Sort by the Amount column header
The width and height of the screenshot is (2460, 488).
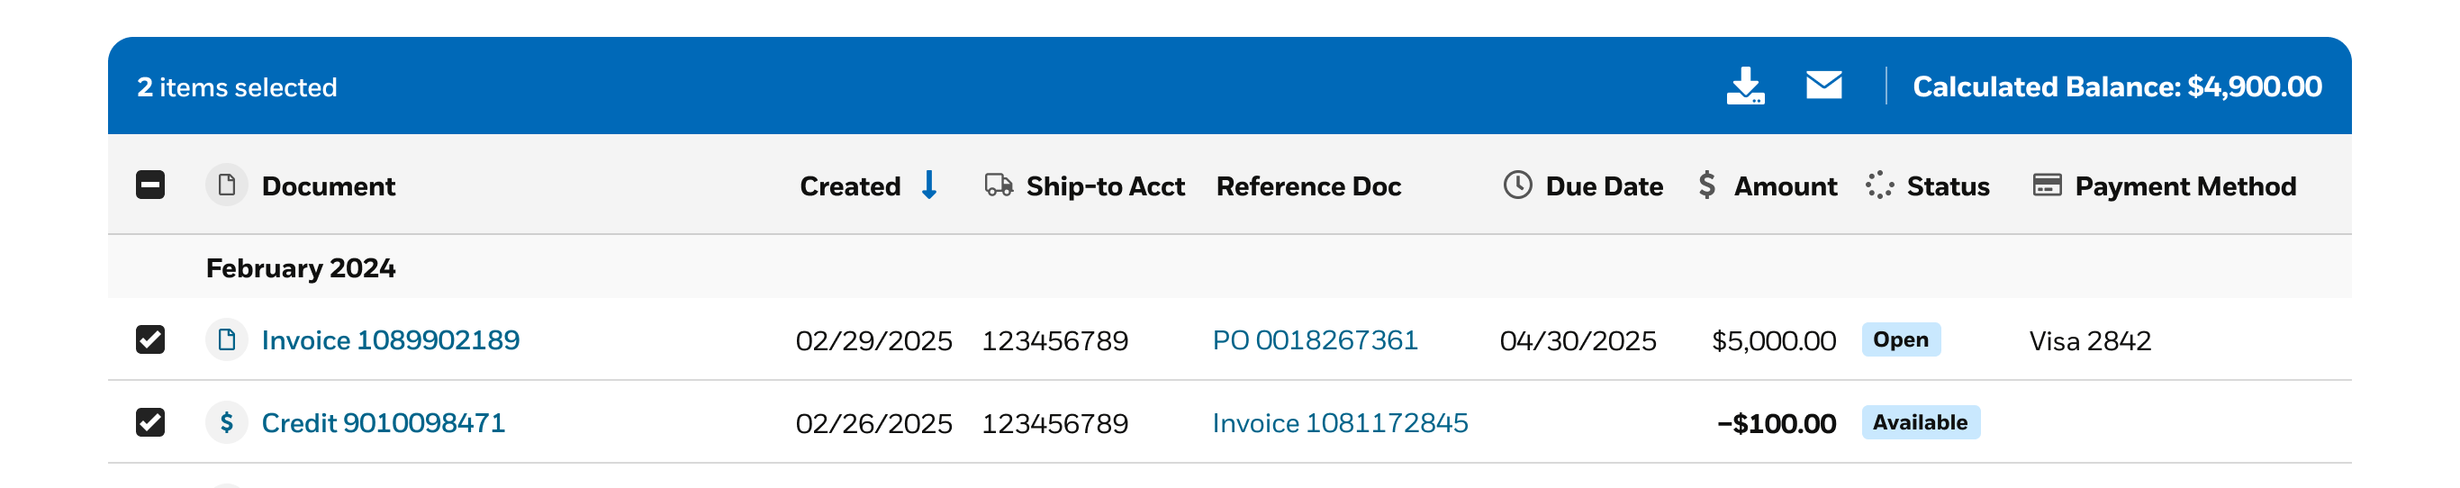coord(1785,186)
